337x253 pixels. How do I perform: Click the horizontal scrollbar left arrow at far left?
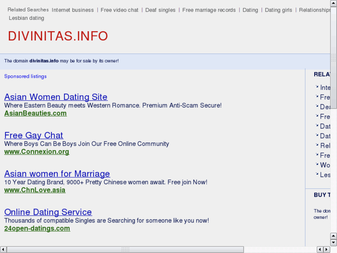[x=3, y=250]
